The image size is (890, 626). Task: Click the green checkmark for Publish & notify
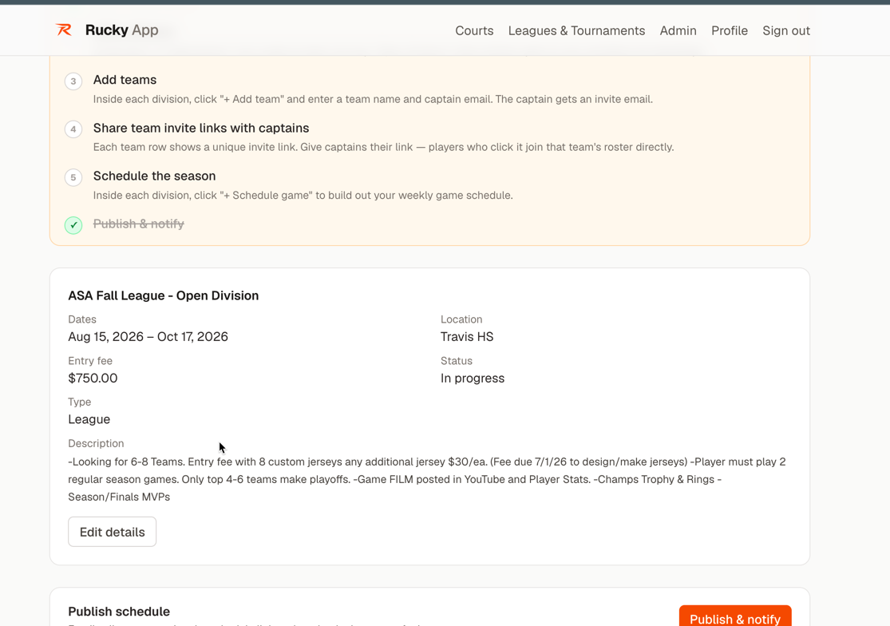click(73, 225)
